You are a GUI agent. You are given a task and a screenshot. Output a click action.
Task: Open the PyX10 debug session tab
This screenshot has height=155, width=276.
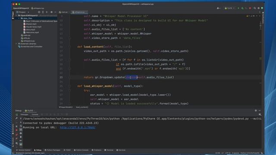[29, 111]
